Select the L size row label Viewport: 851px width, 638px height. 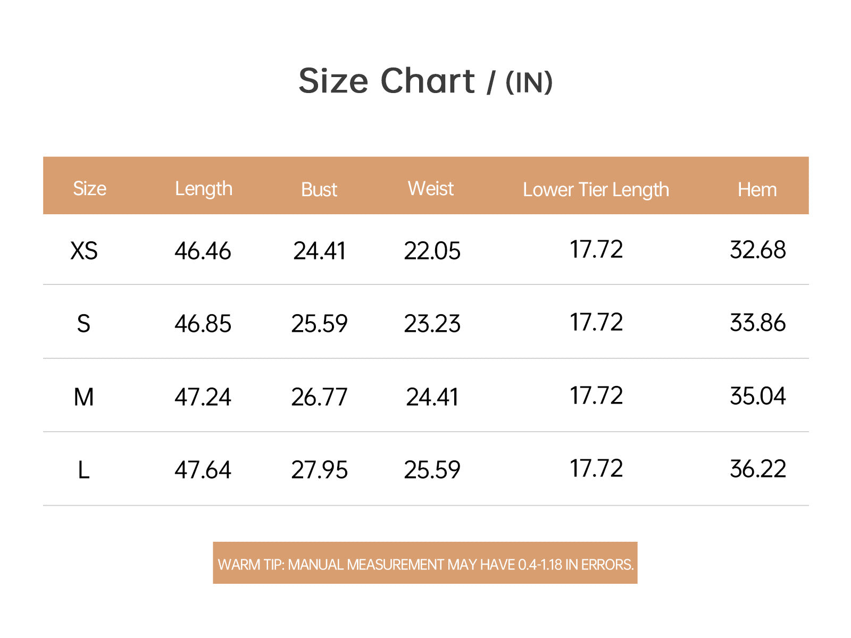[x=84, y=470]
